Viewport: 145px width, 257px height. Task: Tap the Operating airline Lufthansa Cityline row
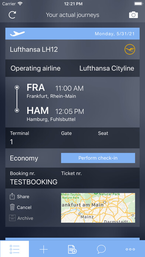72,68
